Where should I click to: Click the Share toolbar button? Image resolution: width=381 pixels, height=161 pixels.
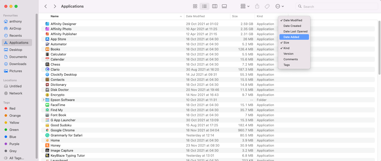(257, 6)
